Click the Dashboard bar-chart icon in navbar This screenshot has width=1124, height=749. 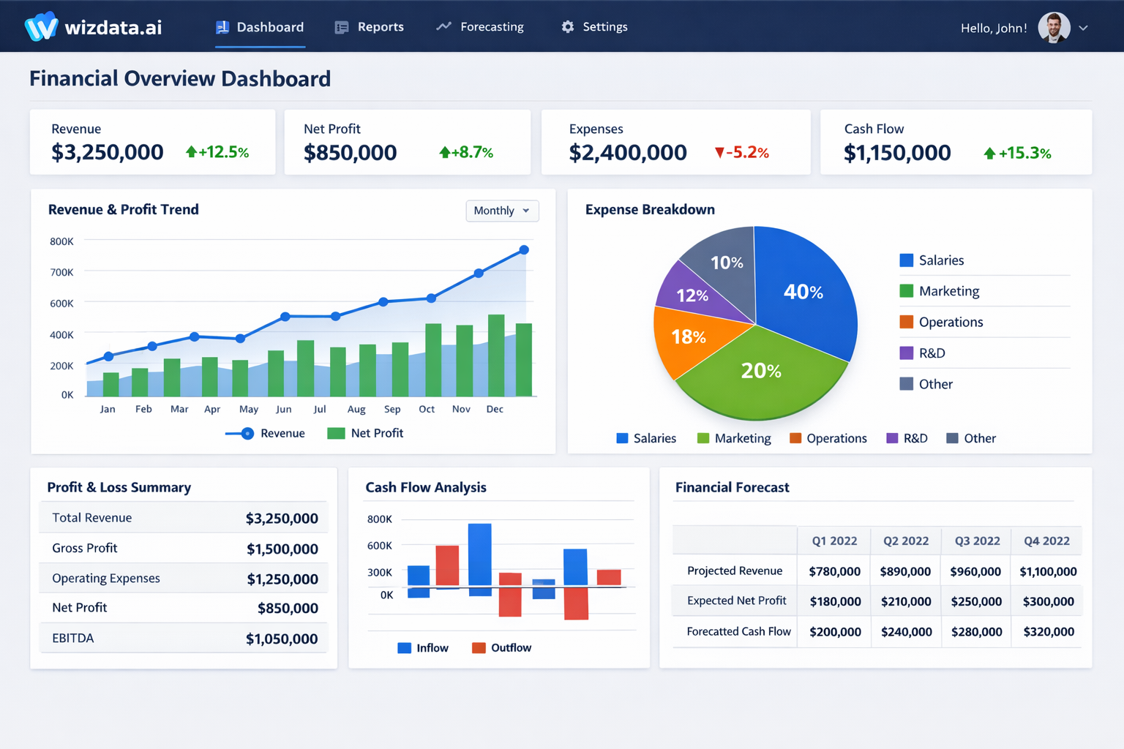coord(221,26)
